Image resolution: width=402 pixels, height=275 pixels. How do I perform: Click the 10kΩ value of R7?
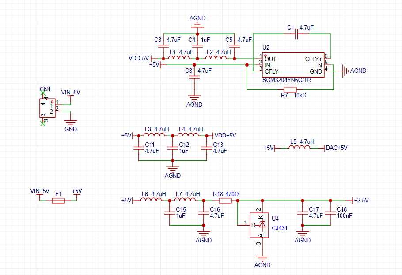click(300, 95)
